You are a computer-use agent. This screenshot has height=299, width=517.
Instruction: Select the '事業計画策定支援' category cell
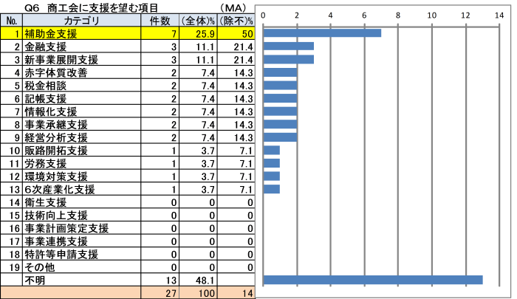click(82, 228)
